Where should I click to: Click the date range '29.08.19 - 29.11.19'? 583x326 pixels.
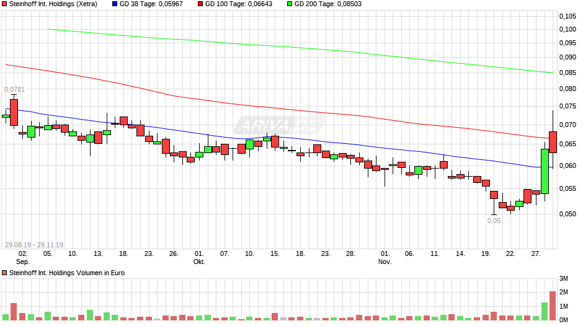[x=34, y=245]
